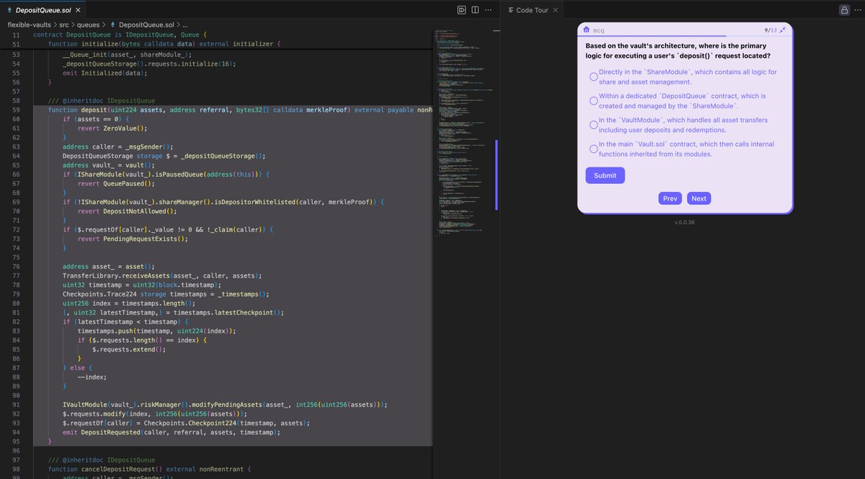Click 'revert PendingRequestExists();' on line 73
The height and width of the screenshot is (479, 865).
(133, 239)
